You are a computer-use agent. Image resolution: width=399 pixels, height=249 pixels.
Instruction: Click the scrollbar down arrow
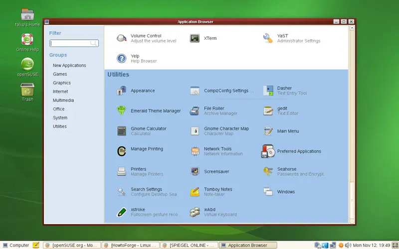[352, 221]
